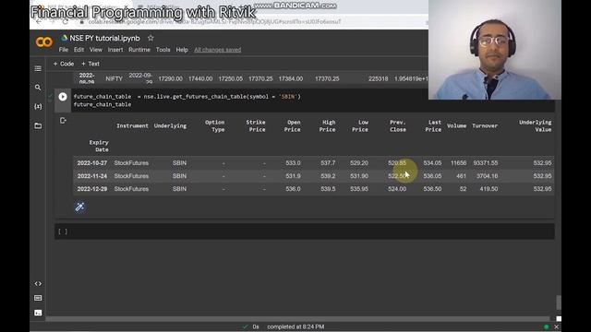Open the Insert menu

tap(115, 50)
